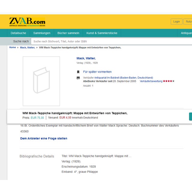Viewport: 192px width, 192px height.
Task: Click the shipping cost EUR 4,50
Action: click(65, 118)
